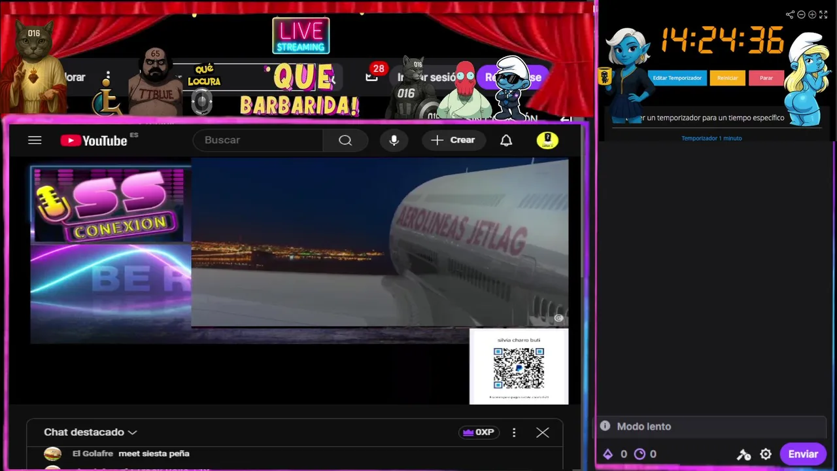This screenshot has width=837, height=471.
Task: Open the yellow account avatar menu
Action: (547, 140)
